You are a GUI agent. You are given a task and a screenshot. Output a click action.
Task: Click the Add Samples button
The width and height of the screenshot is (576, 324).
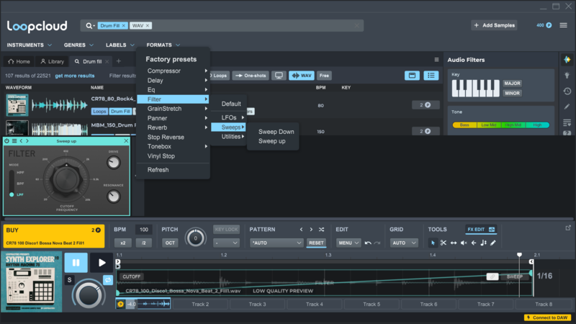pyautogui.click(x=495, y=25)
